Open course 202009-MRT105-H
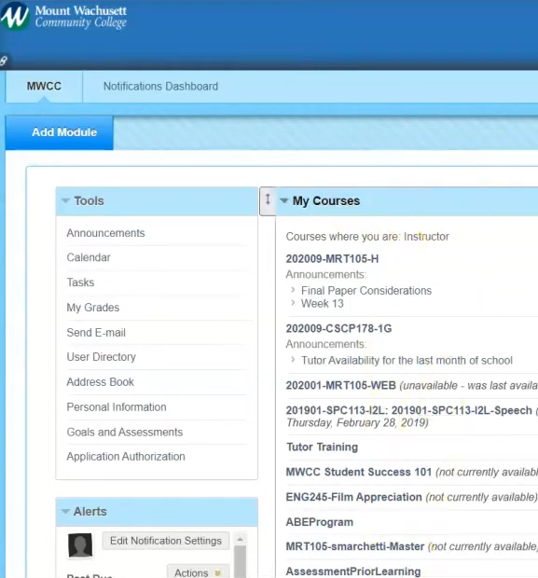The height and width of the screenshot is (578, 538). (332, 259)
